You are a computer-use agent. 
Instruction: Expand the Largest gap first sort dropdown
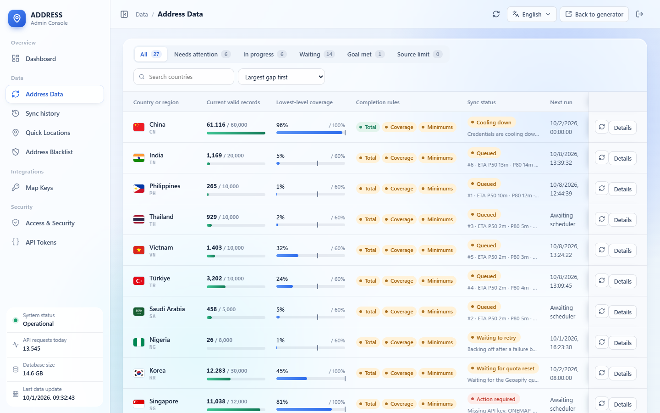click(x=281, y=77)
